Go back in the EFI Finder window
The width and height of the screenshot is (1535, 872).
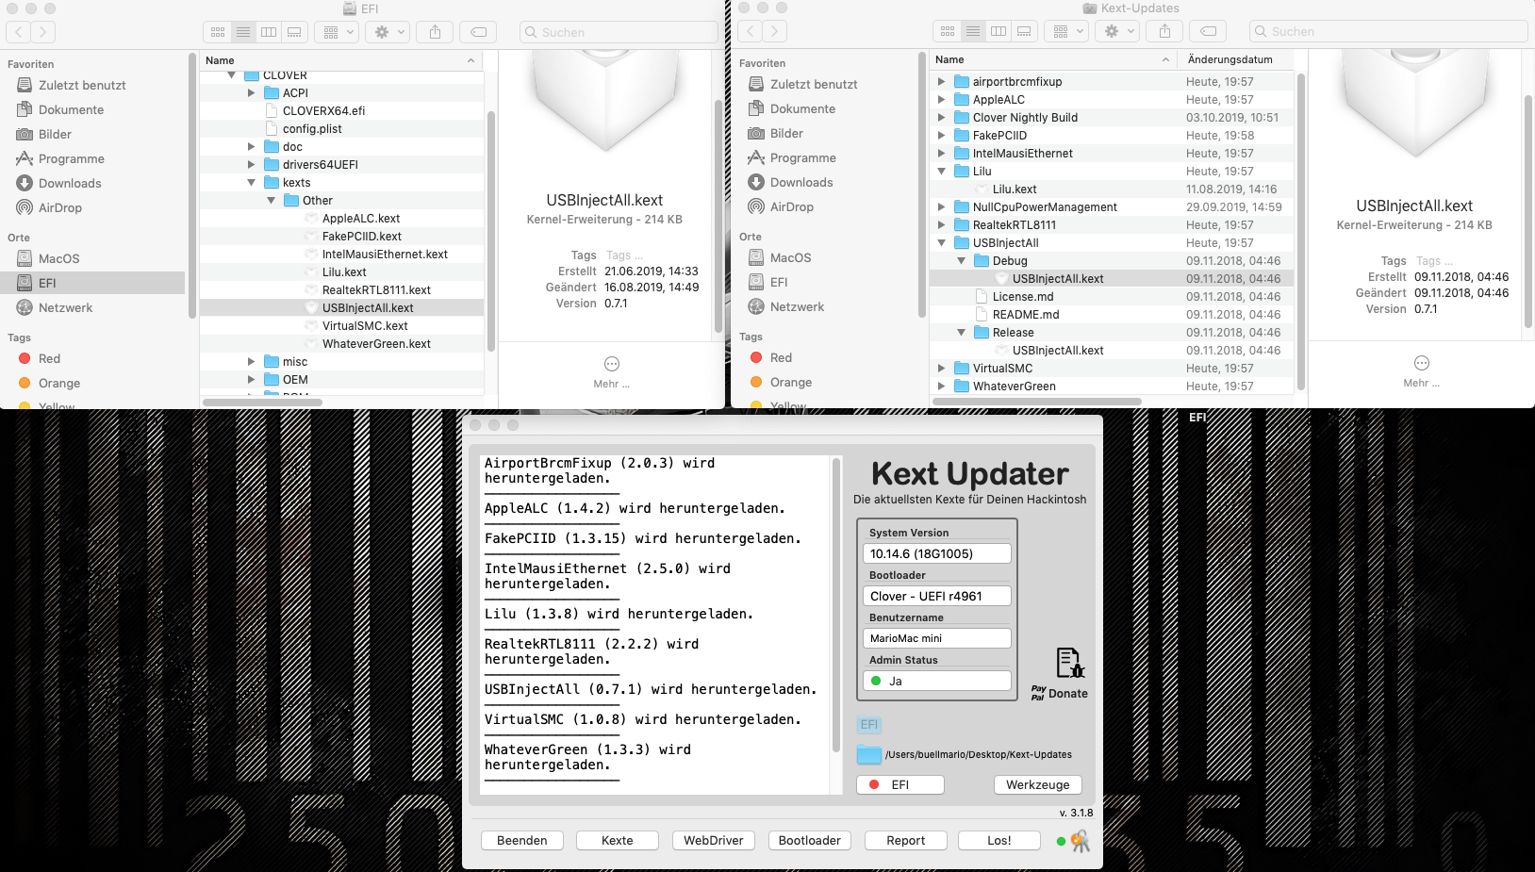tap(19, 32)
